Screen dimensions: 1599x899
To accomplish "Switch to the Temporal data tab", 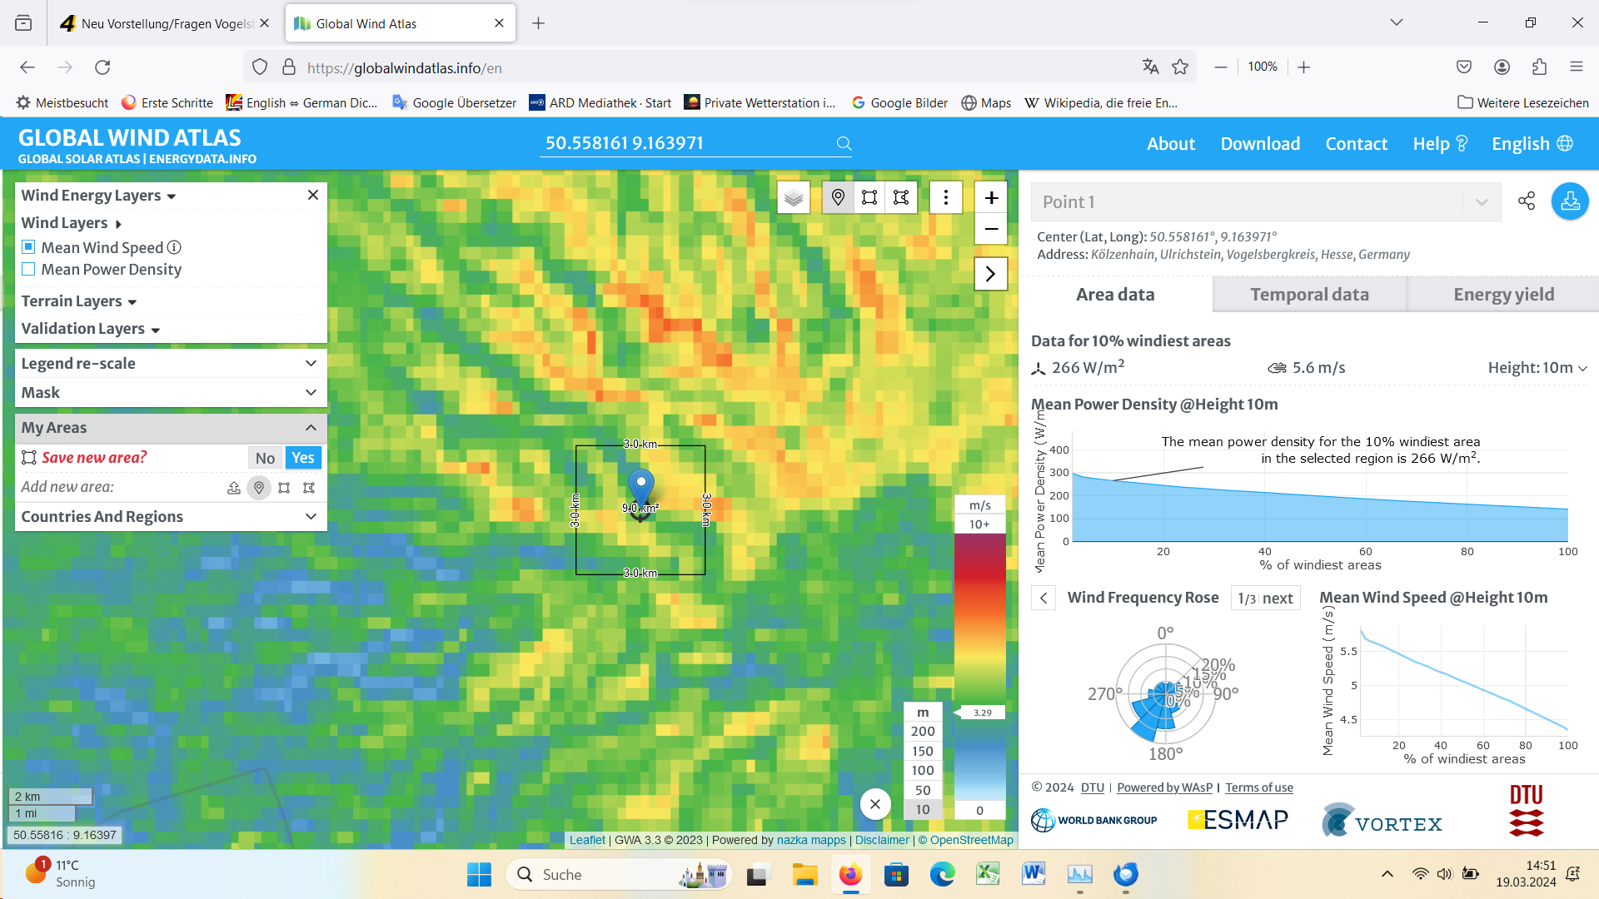I will tap(1309, 295).
